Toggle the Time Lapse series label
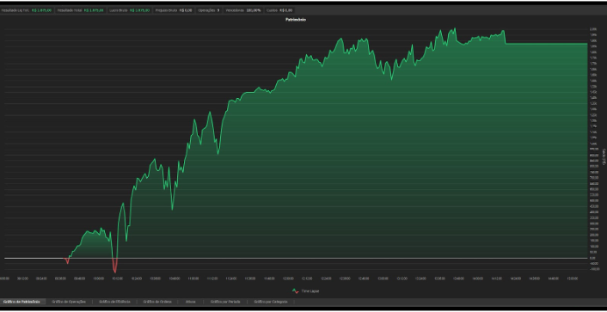The image size is (607, 312). (x=310, y=291)
